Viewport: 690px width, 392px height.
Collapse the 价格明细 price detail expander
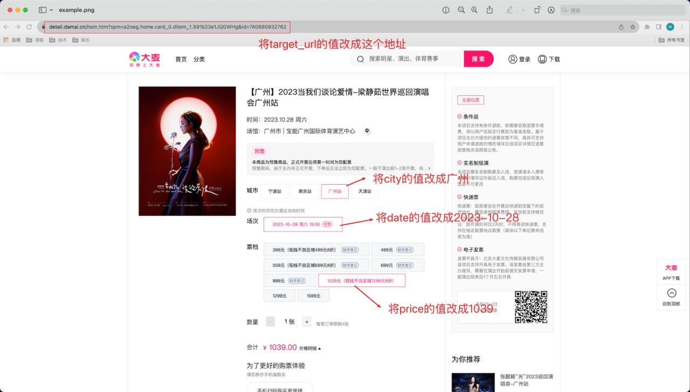310,347
